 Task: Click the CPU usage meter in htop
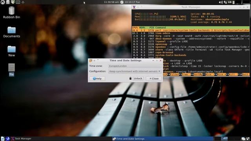point(146,14)
